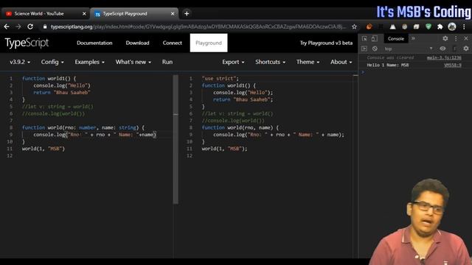The image size is (472, 265).
Task: Open a new browser tab
Action: 187,13
